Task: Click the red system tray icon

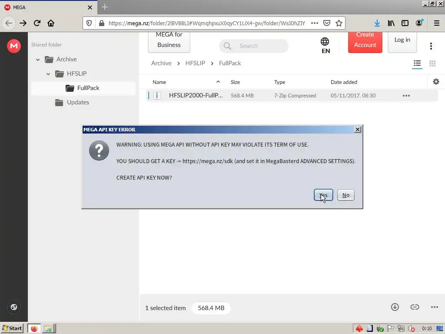Action: 359,329
